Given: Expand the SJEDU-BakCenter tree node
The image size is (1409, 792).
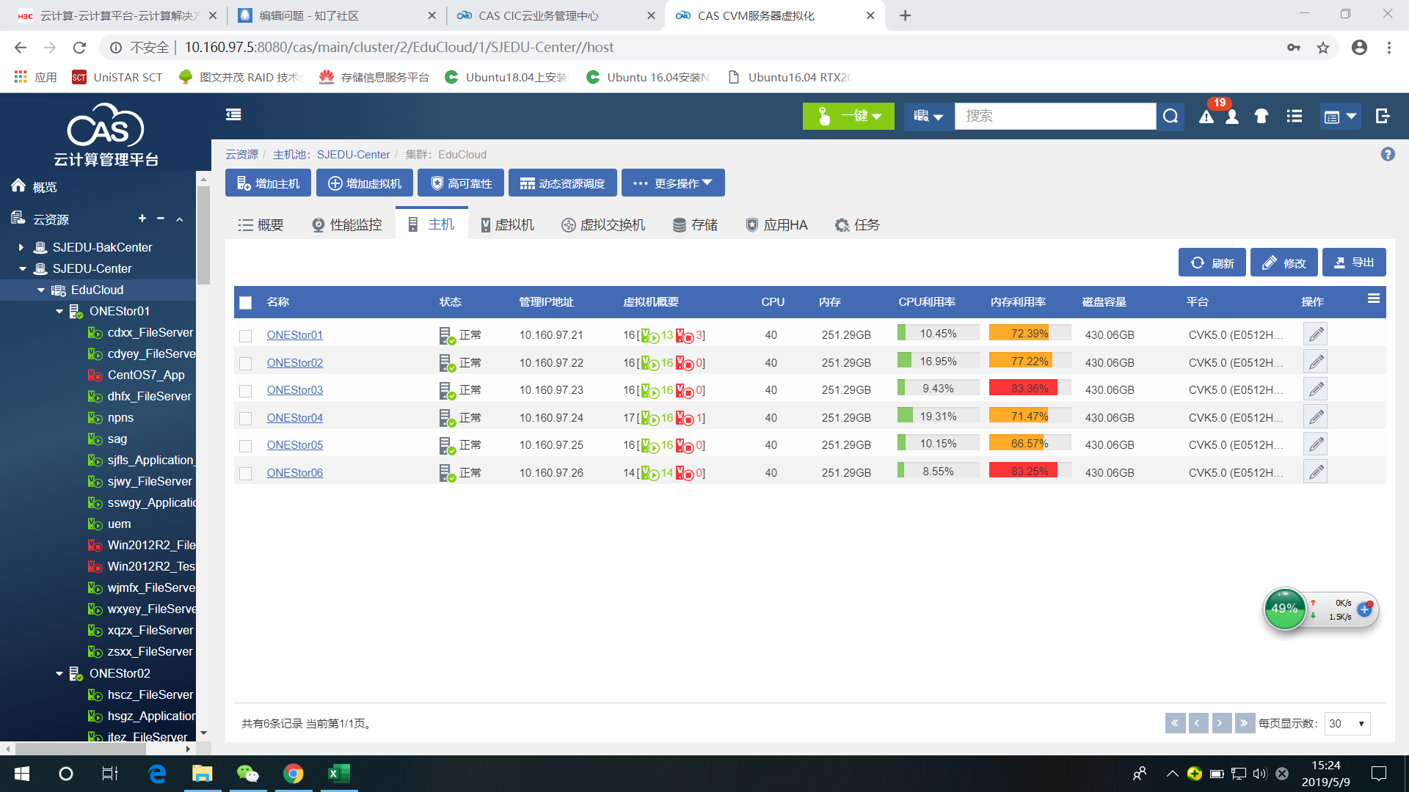Looking at the screenshot, I should click(21, 248).
